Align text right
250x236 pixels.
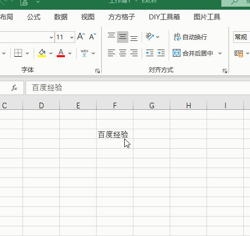[x=134, y=53]
